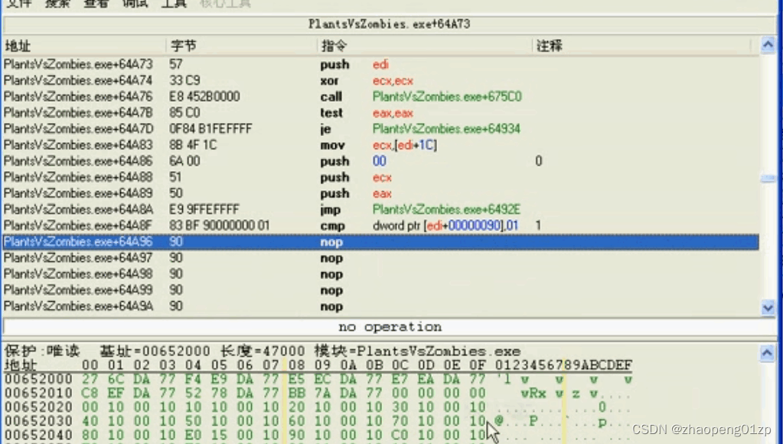
Task: Click the disassembler scroll up arrow
Action: [768, 45]
